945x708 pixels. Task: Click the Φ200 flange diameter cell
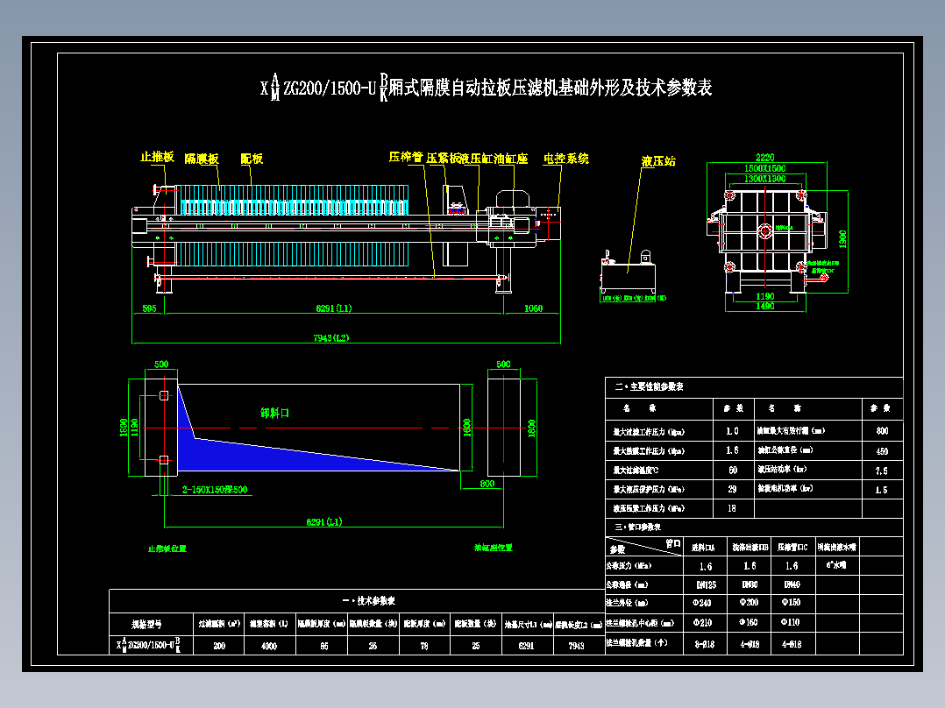tap(750, 603)
